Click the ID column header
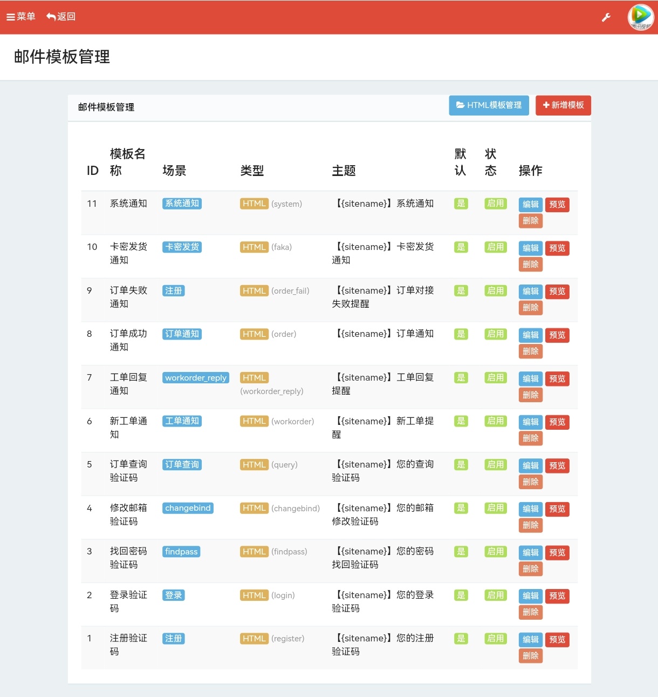658x697 pixels. tap(92, 171)
